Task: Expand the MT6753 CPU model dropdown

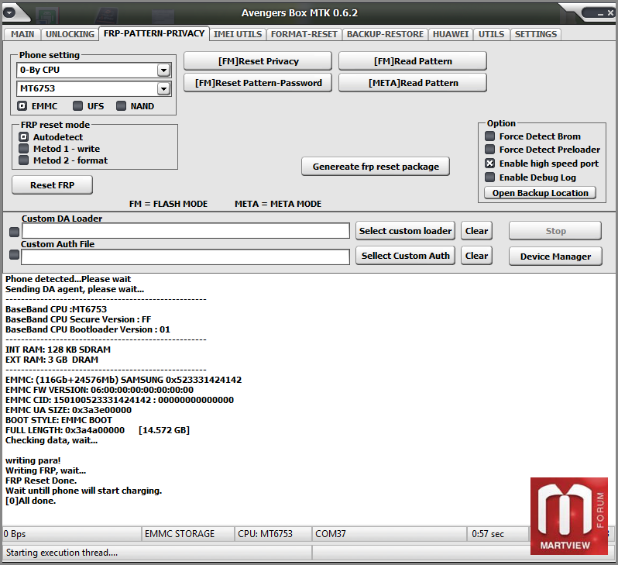Action: 163,89
